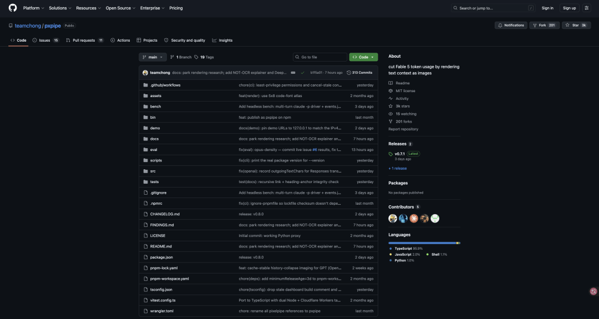Viewport: 599px width, 319px height.
Task: Open the Actions tab
Action: 120,40
